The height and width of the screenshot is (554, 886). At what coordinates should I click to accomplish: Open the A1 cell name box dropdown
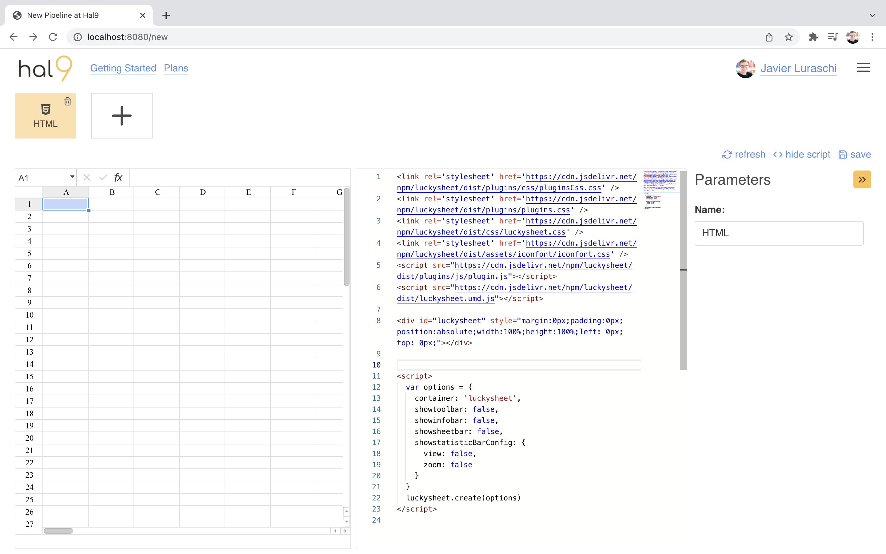tap(72, 177)
